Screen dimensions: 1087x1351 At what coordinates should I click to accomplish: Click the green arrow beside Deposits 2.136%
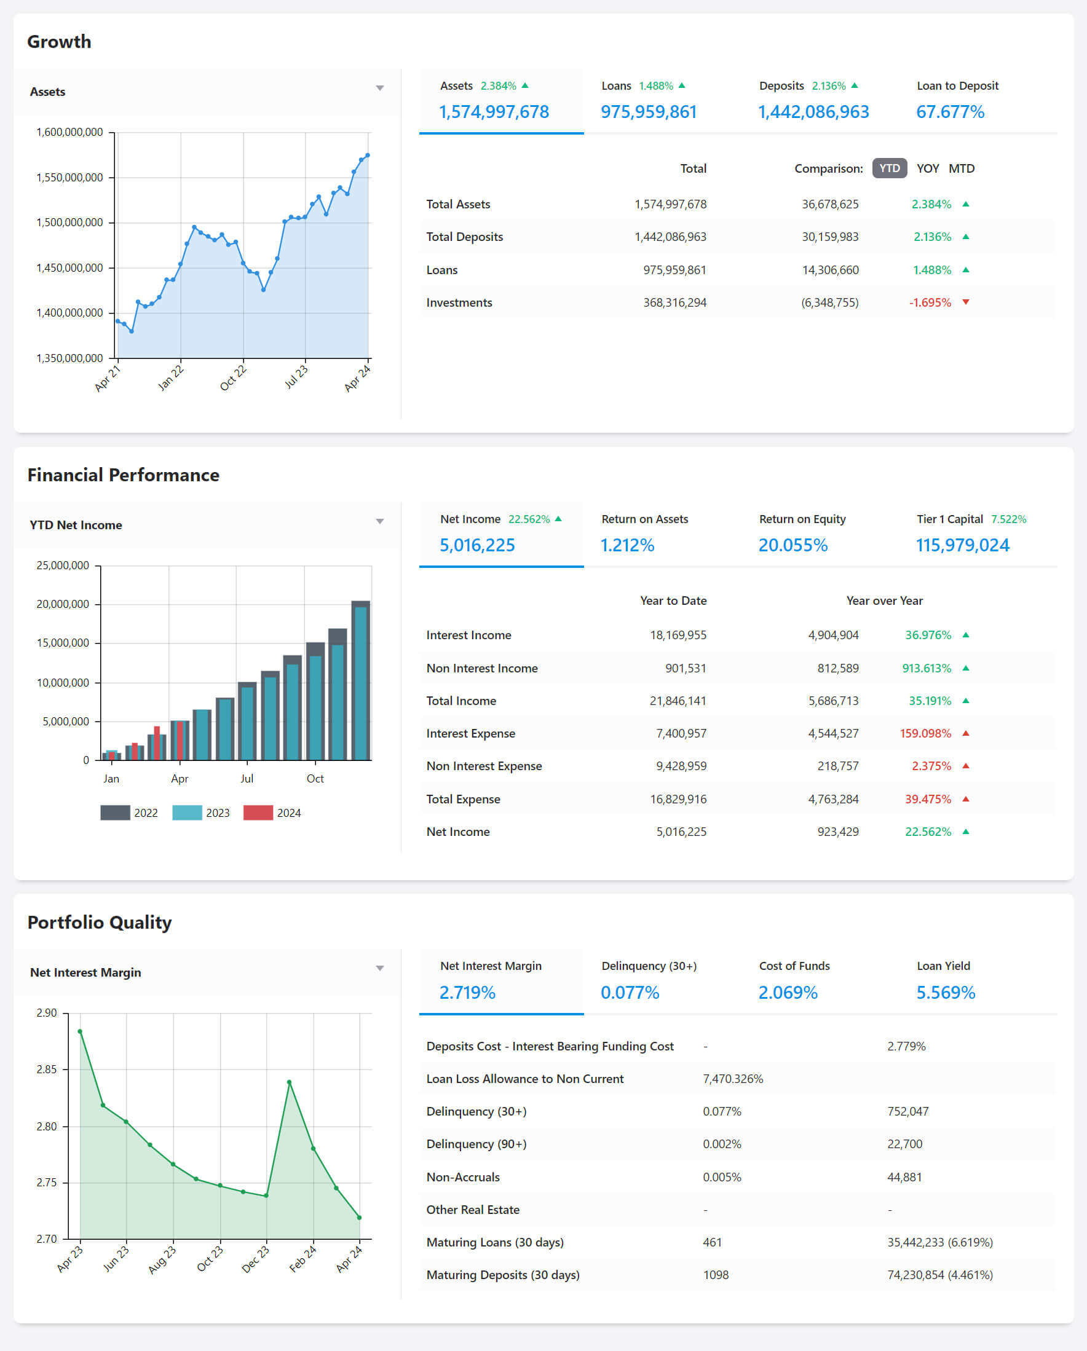[x=855, y=85]
